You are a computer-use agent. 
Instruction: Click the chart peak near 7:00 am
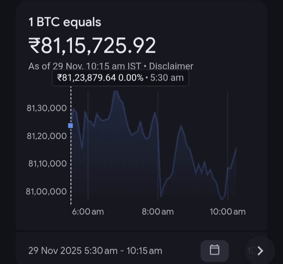[116, 92]
